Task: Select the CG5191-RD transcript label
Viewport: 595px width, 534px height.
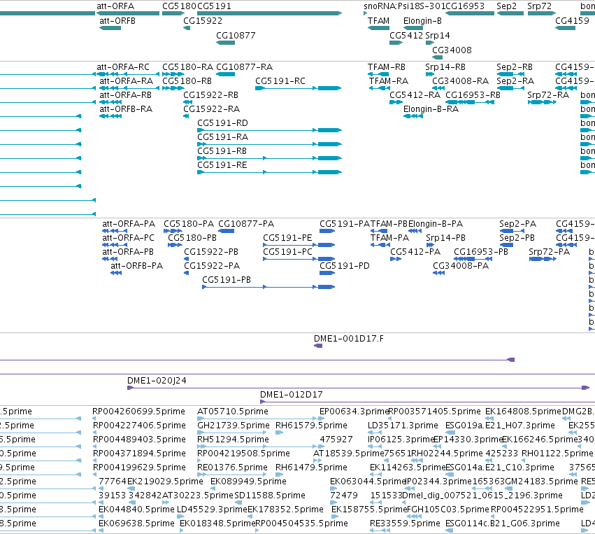Action: point(222,123)
